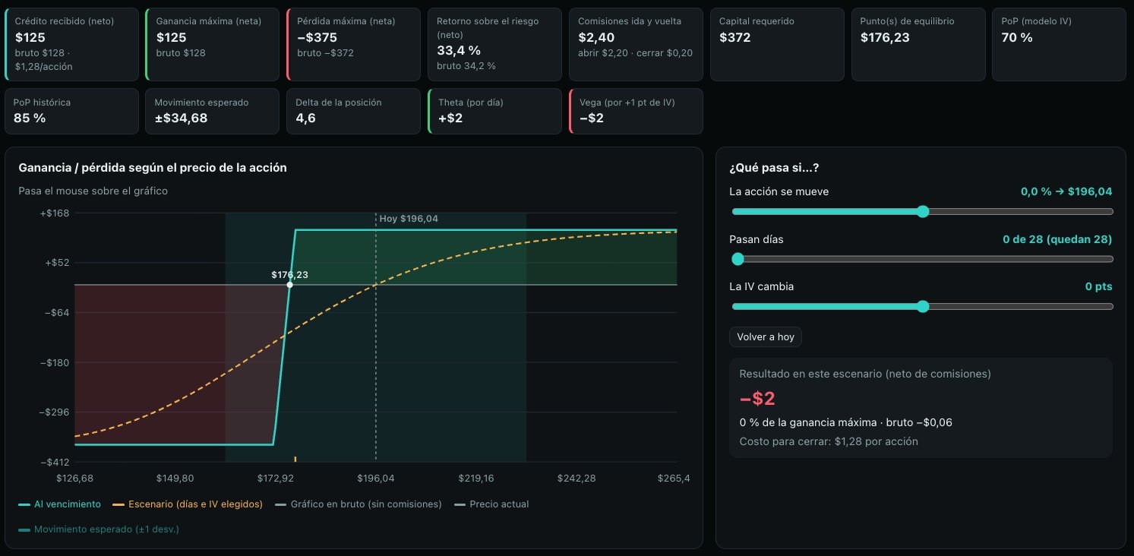Toggle the 'Escenario (días e IV elegidos)' legend entry

187,504
